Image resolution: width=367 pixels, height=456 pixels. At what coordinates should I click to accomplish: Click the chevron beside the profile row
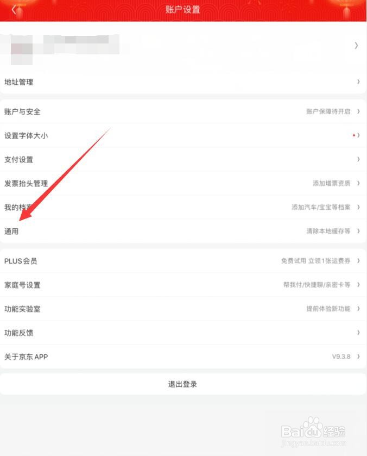tap(356, 45)
